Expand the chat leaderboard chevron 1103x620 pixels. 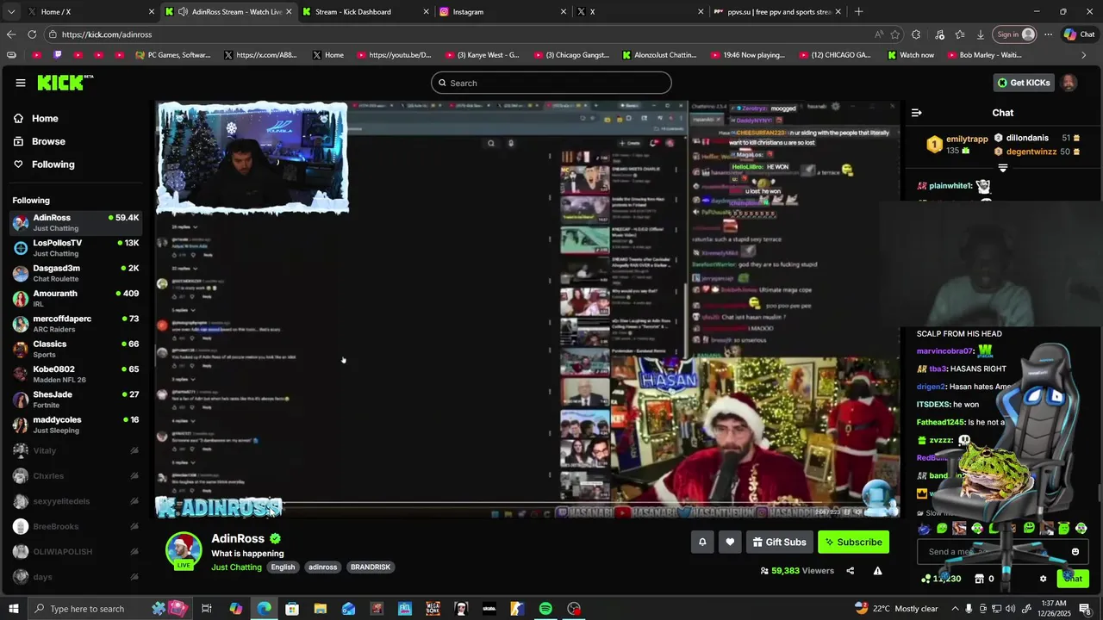1002,168
